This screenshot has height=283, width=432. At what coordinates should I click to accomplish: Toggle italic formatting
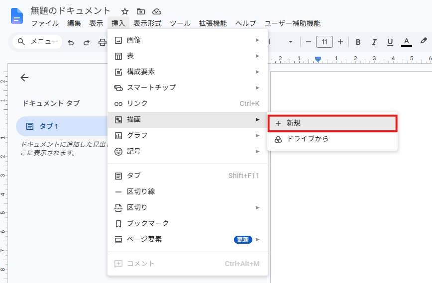coord(374,42)
